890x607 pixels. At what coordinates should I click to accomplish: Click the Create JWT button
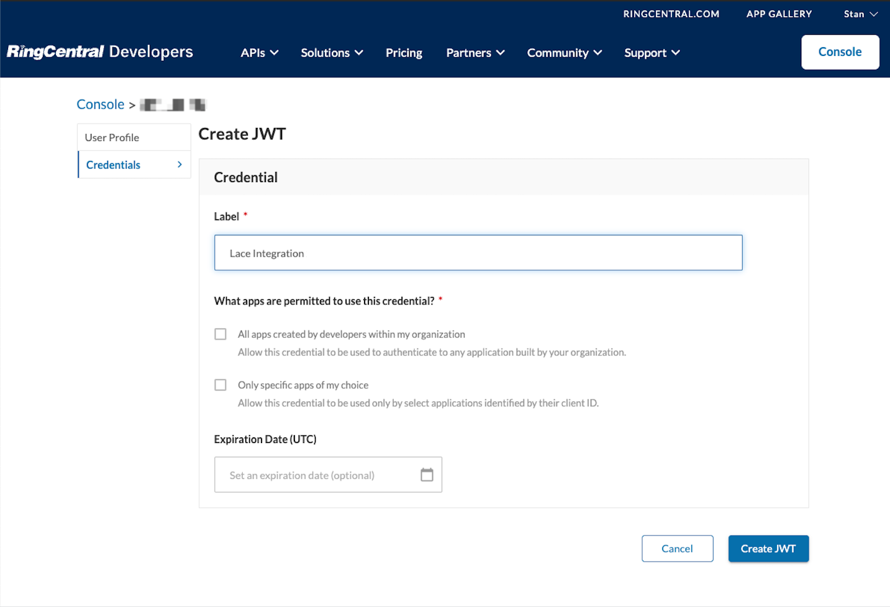tap(769, 549)
